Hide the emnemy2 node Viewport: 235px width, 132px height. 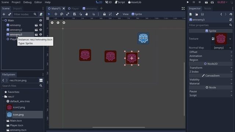[41, 30]
